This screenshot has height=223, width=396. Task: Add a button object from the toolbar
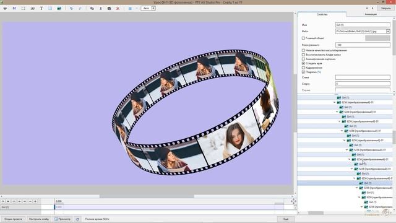[32, 8]
